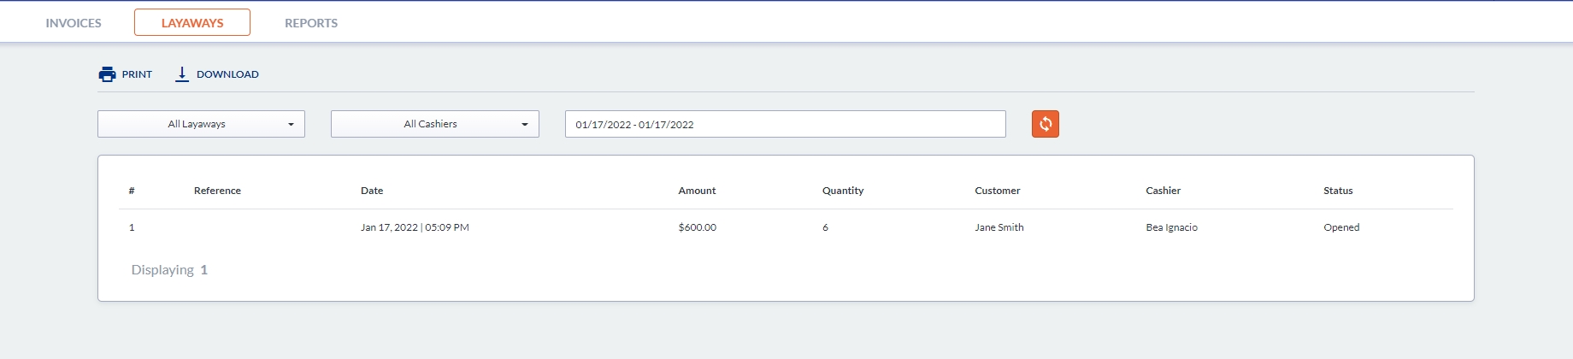Click the $600.00 amount cell
The width and height of the screenshot is (1573, 359).
(x=697, y=227)
